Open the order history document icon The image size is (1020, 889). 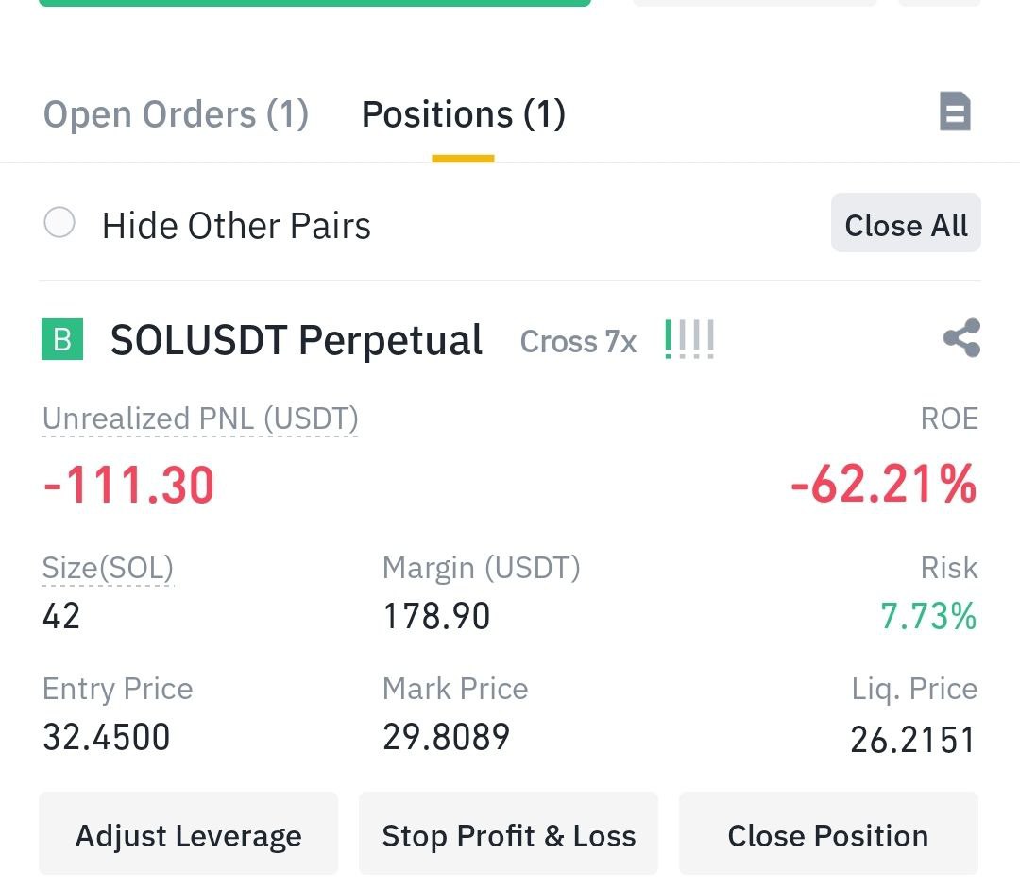(955, 111)
